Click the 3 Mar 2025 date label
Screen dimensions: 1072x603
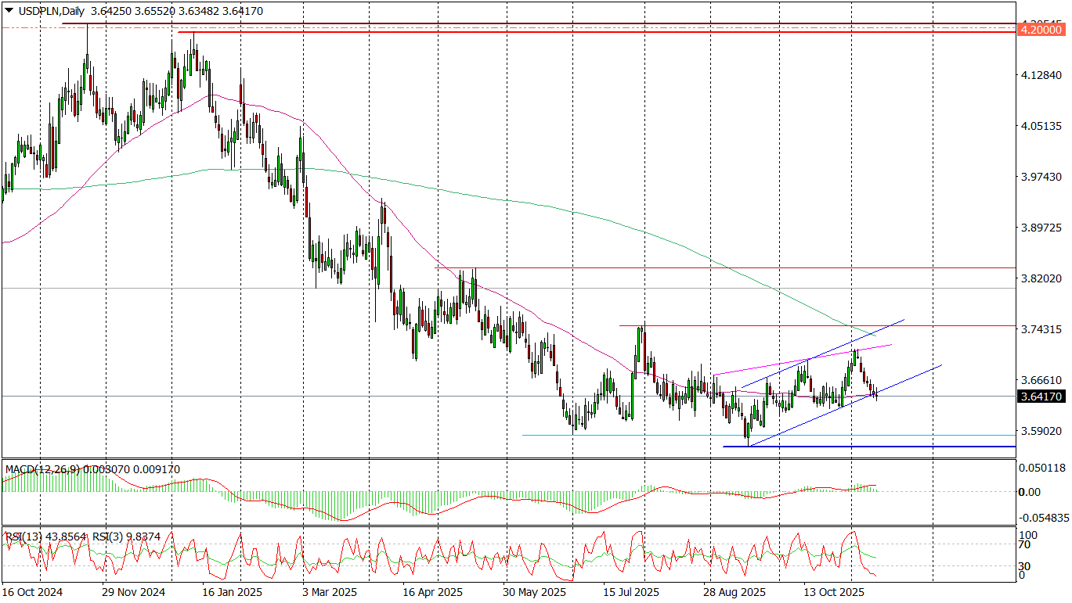click(330, 592)
